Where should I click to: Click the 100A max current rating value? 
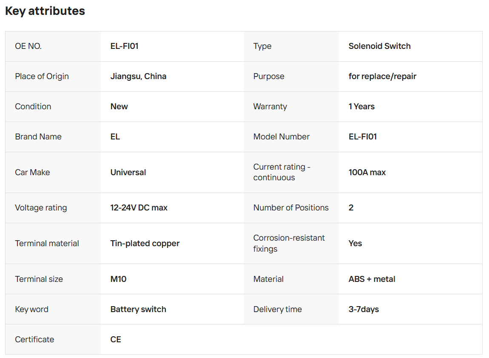point(367,173)
